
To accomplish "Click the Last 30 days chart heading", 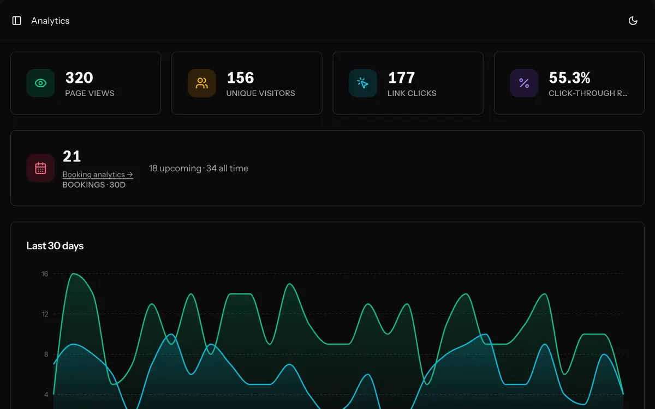I will [55, 246].
